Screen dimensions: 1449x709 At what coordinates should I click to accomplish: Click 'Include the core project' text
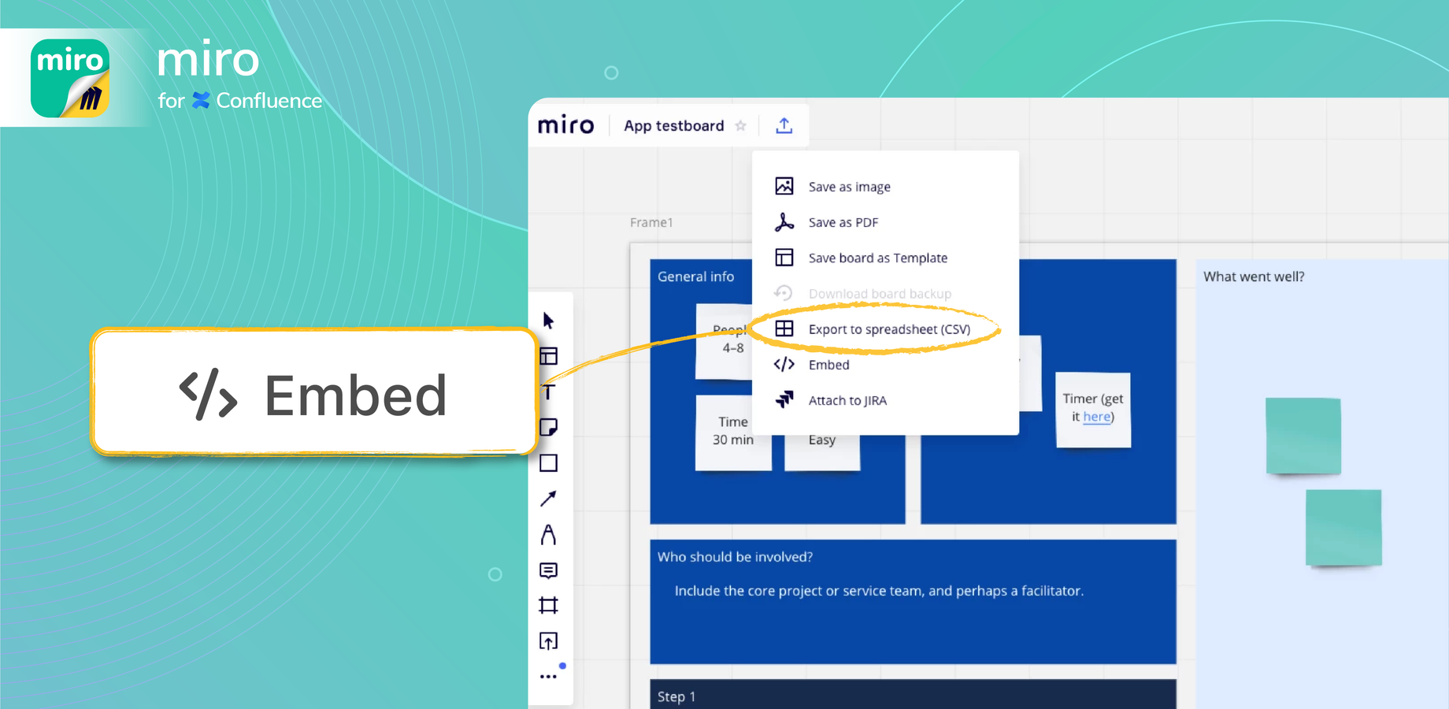coord(879,591)
